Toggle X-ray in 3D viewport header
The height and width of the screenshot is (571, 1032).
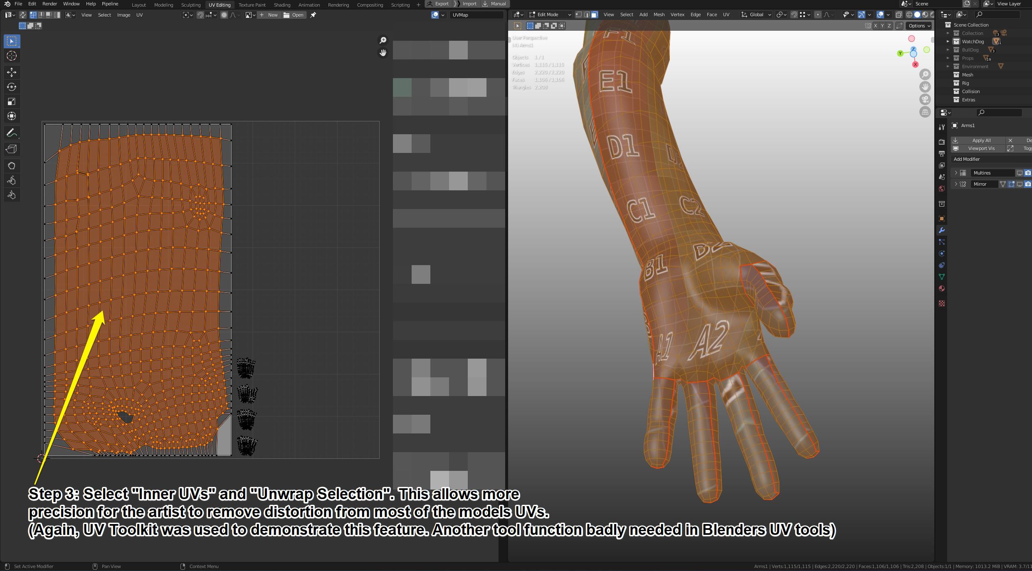(899, 15)
